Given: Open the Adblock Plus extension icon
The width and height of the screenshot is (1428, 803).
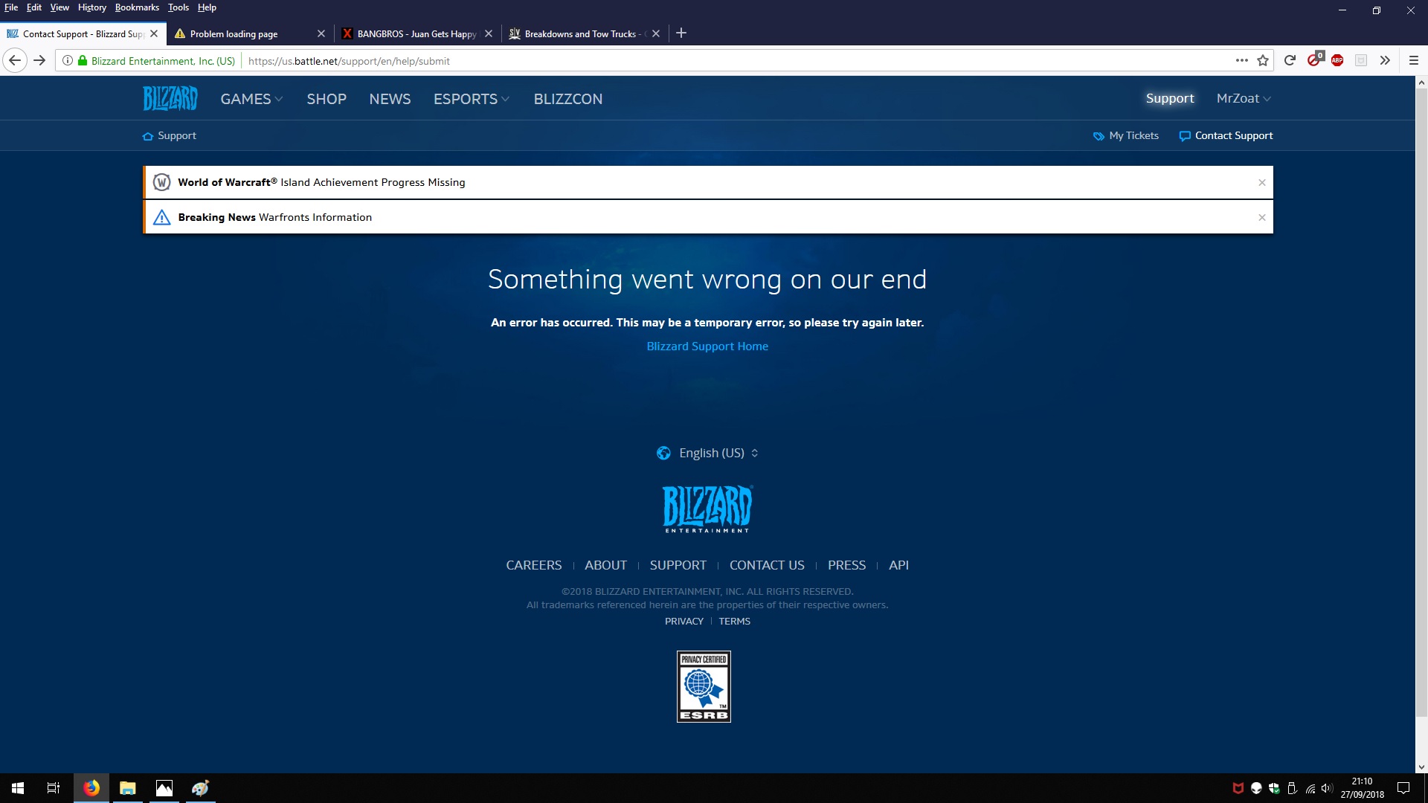Looking at the screenshot, I should (1337, 61).
